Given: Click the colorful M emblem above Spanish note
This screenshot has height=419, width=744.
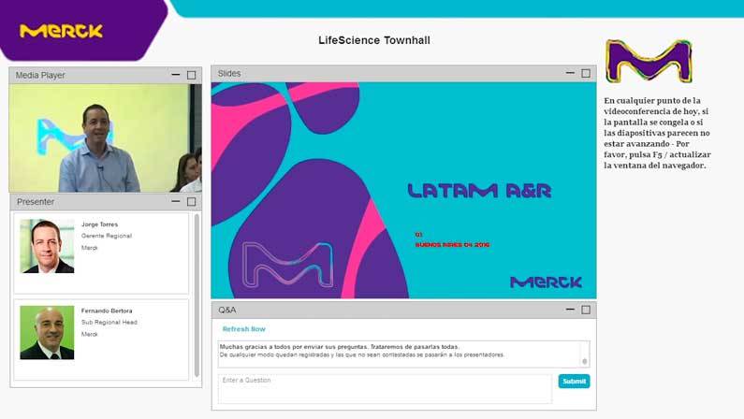Looking at the screenshot, I should (649, 62).
